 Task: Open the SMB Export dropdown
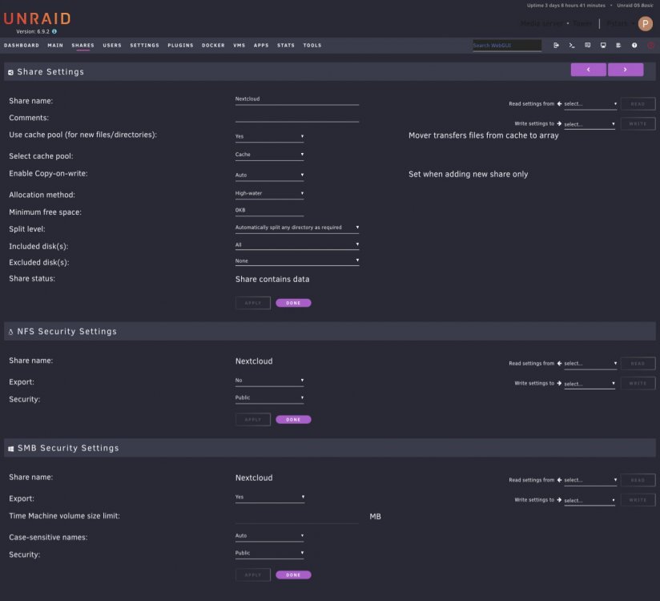[x=269, y=497]
